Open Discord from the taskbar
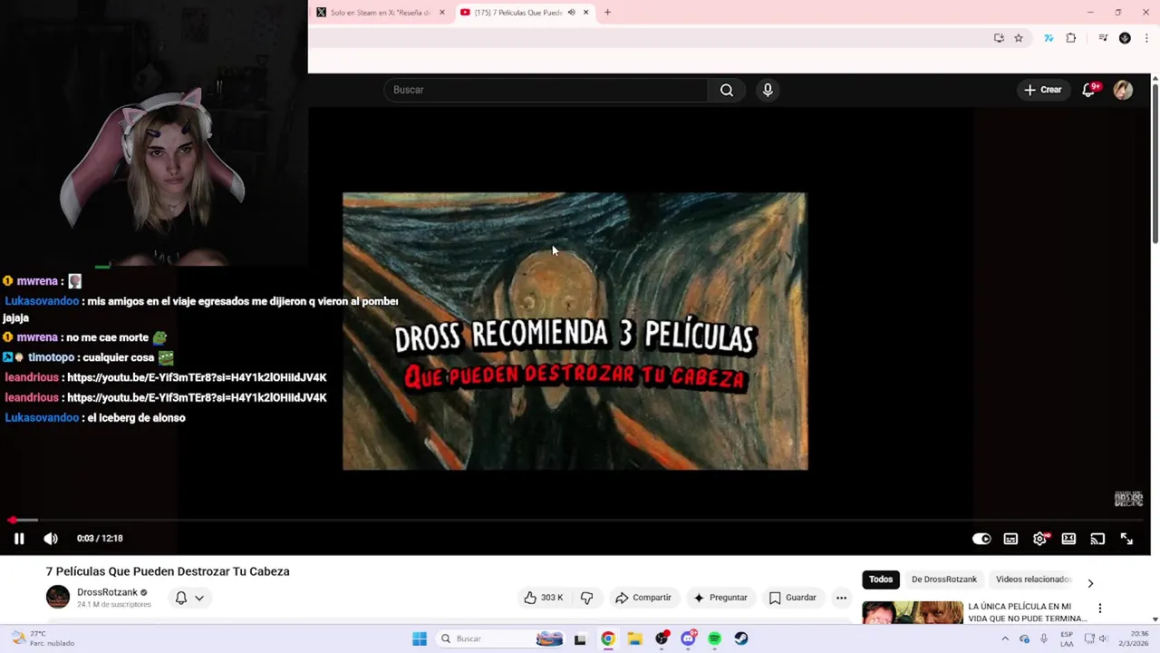Image resolution: width=1160 pixels, height=653 pixels. point(688,638)
